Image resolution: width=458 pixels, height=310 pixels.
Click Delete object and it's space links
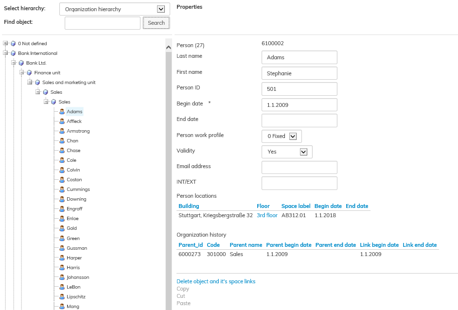coord(216,282)
